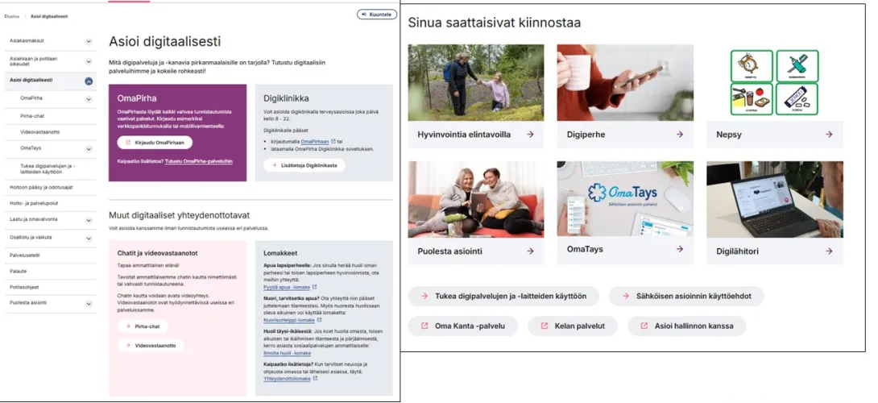This screenshot has height=403, width=878.
Task: Expand the Puolesta asiointi sidebar chevron
Action: (x=89, y=304)
